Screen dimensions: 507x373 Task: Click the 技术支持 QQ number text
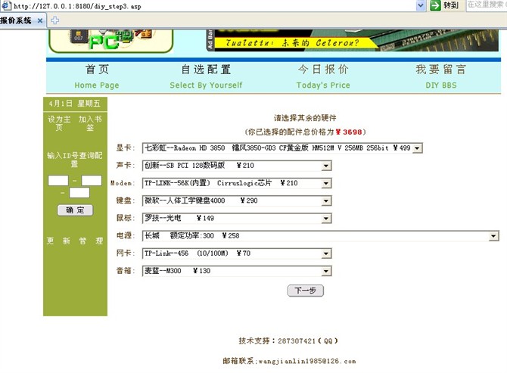click(288, 340)
